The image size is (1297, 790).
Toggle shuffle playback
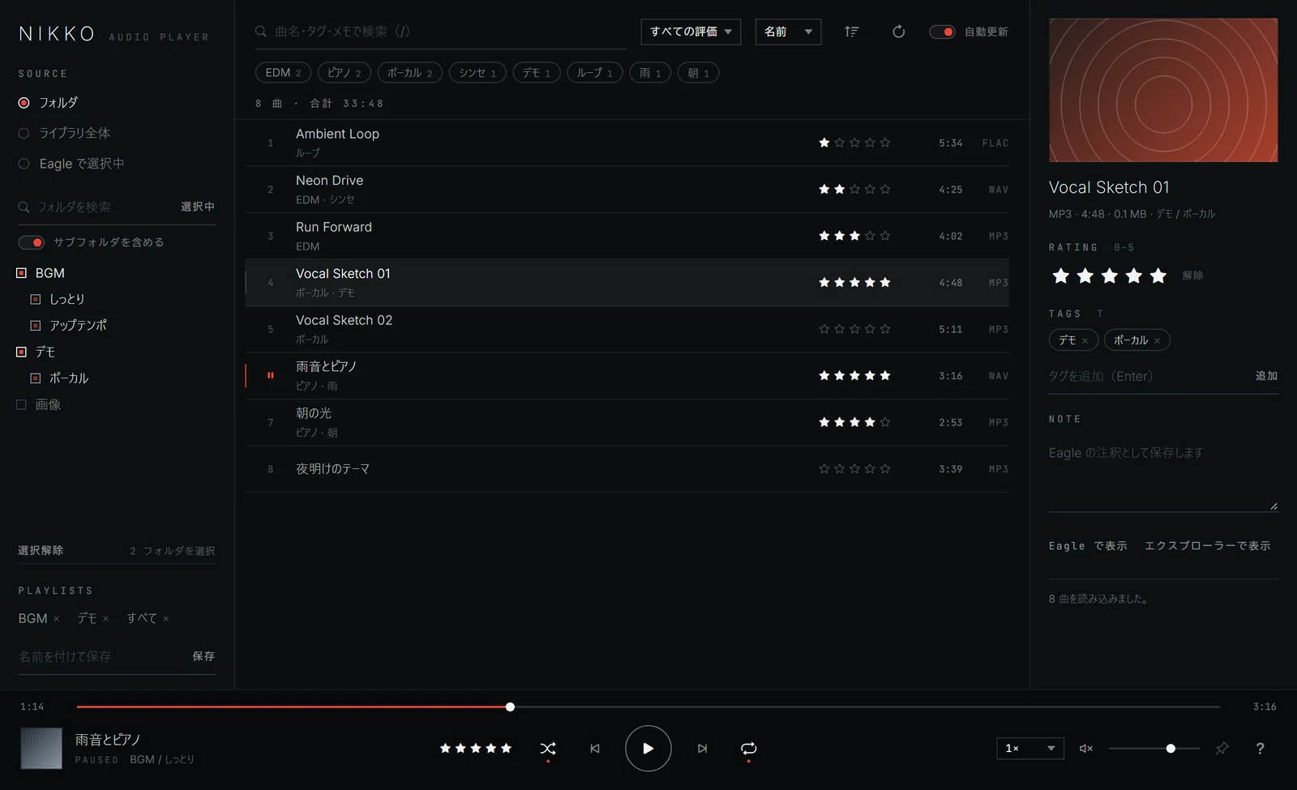(x=548, y=749)
